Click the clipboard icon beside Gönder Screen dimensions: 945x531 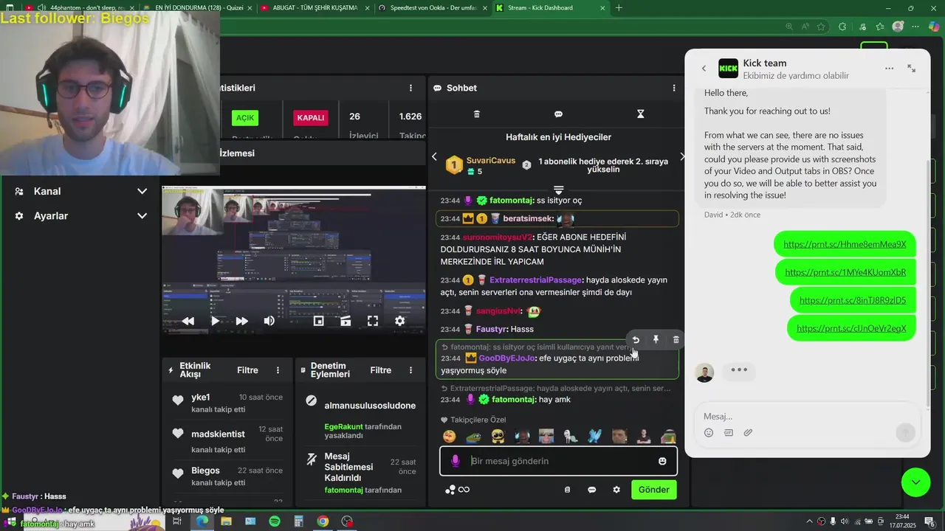tap(567, 490)
